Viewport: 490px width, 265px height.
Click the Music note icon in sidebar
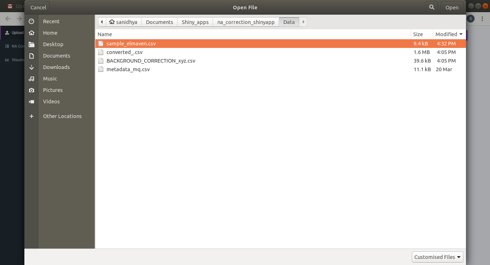click(32, 79)
